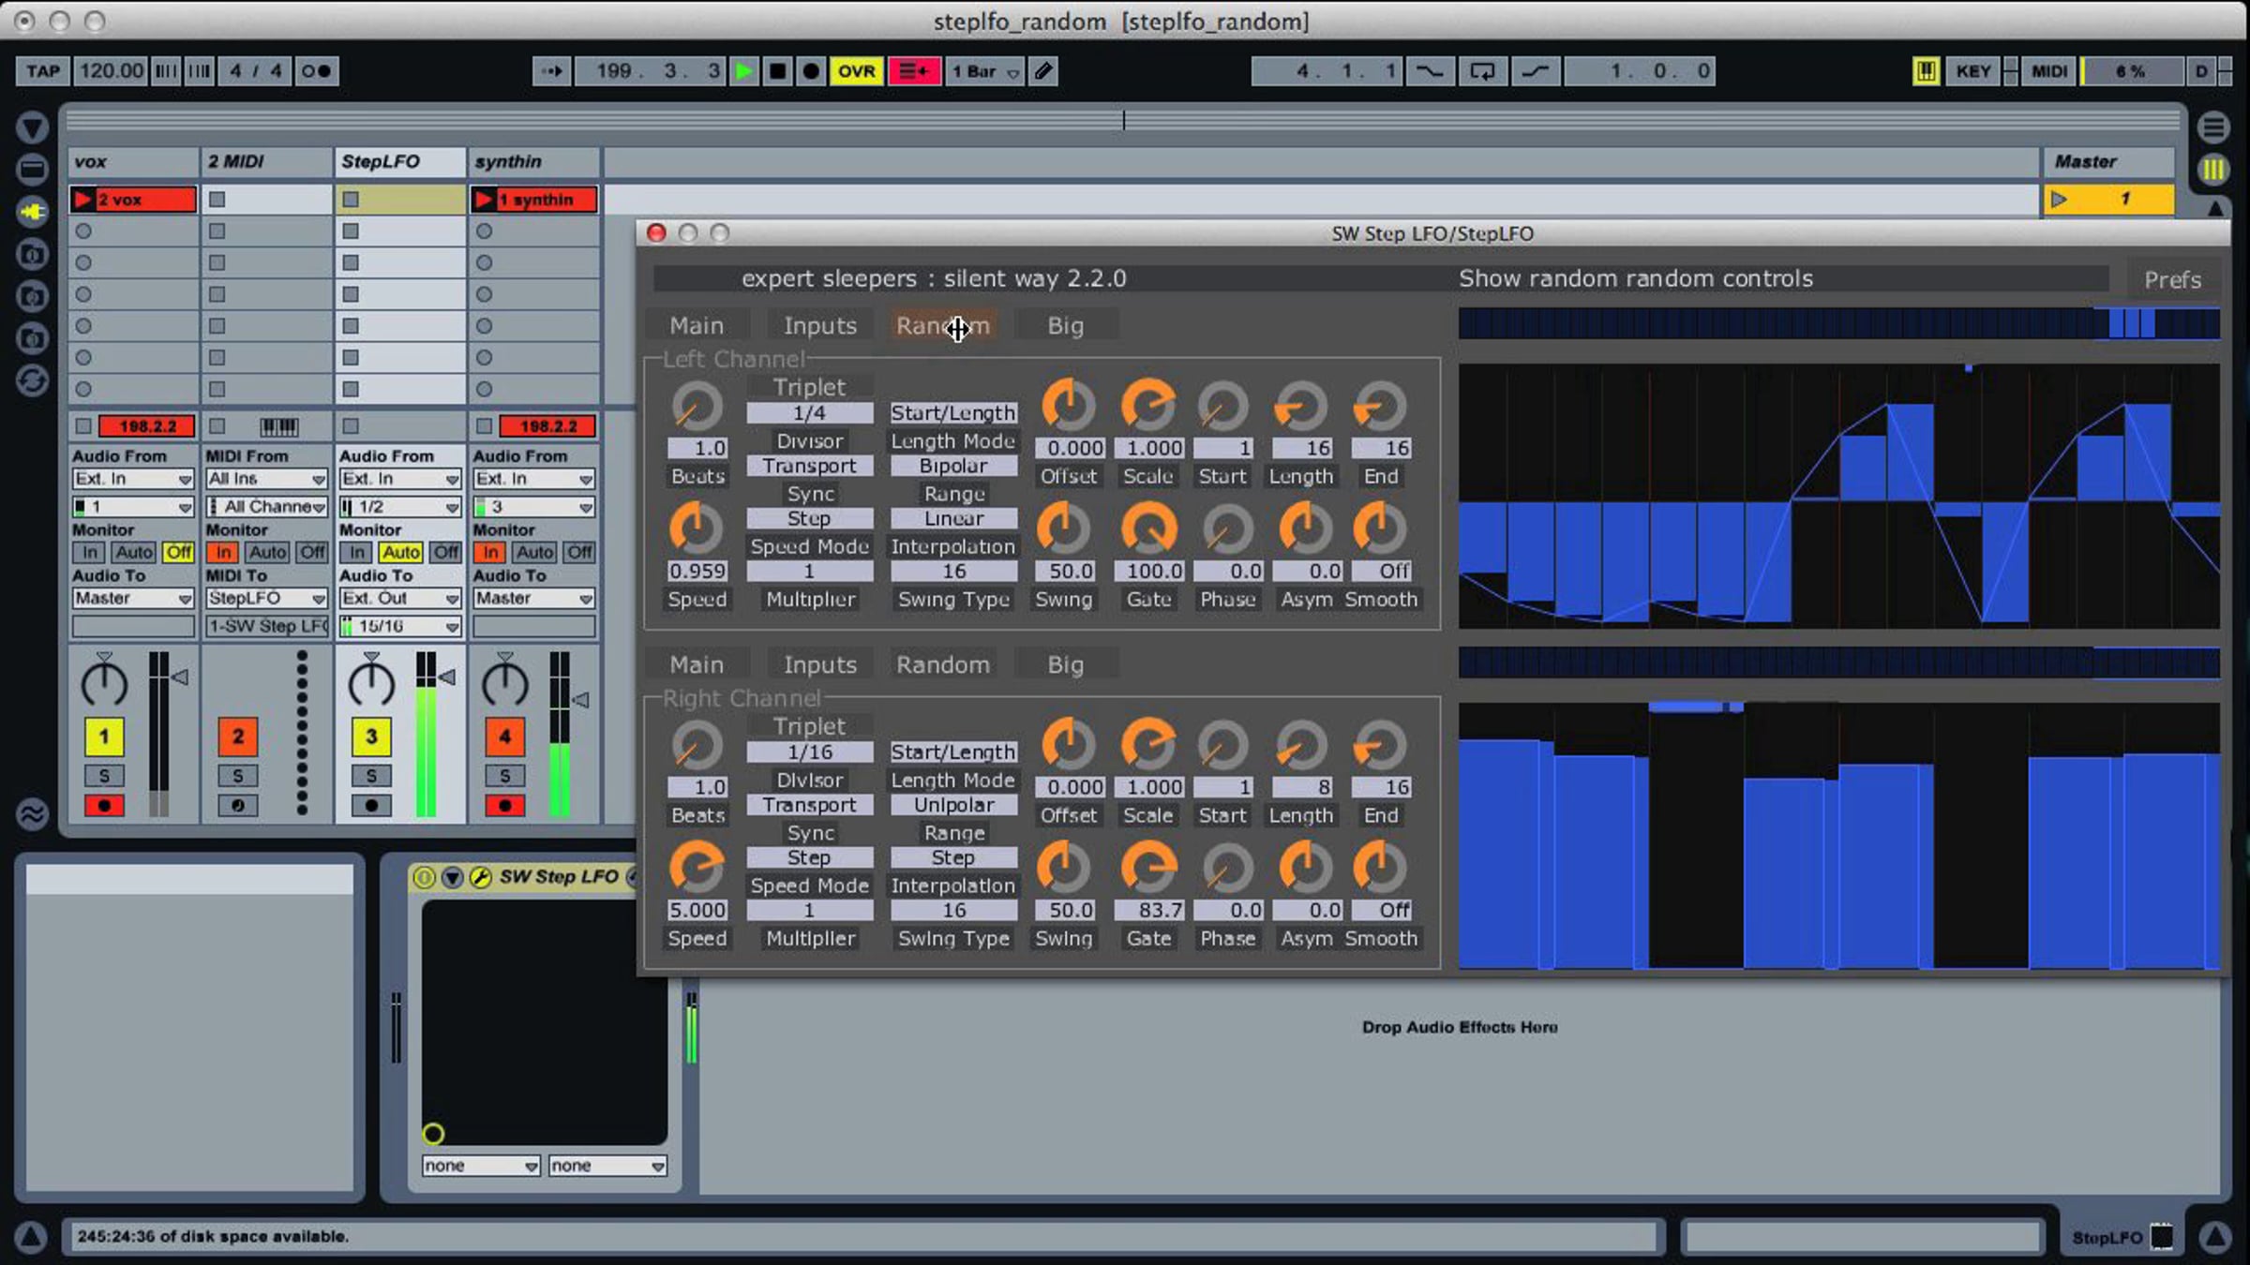Click the Left Channel Speed knob
The height and width of the screenshot is (1265, 2250).
tap(697, 528)
